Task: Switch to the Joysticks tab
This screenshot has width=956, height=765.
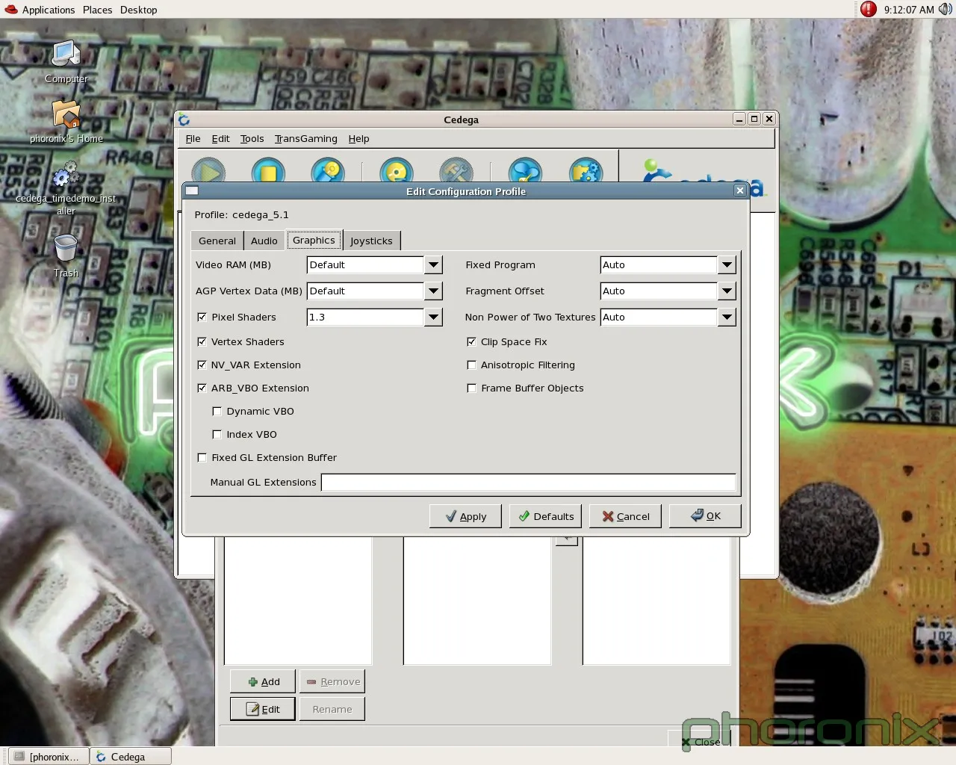Action: pyautogui.click(x=371, y=241)
